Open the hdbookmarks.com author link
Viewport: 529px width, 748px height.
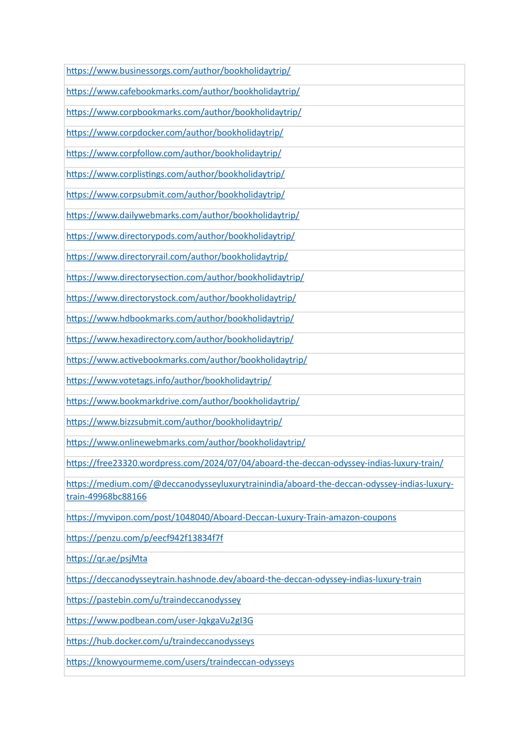pyautogui.click(x=180, y=319)
